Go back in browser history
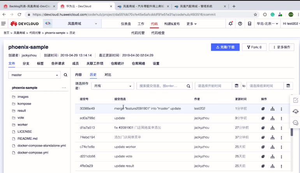Screen dimensions: 300x173 pos(4,14)
